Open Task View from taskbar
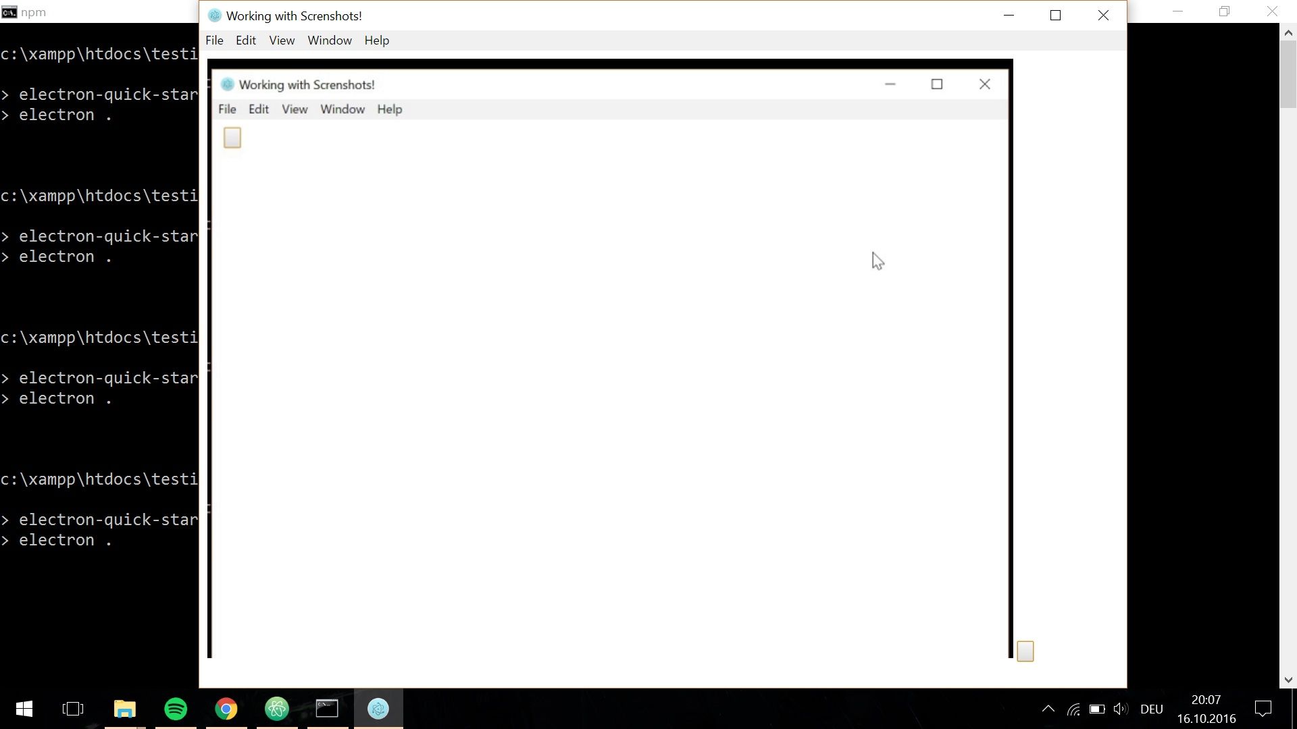Screen dimensions: 1297x729 [73, 709]
